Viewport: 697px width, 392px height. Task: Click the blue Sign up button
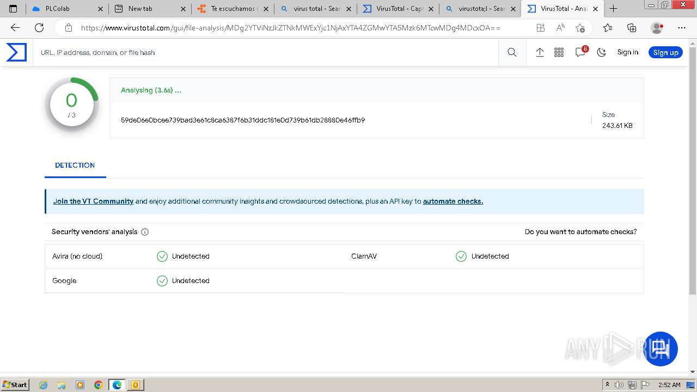click(665, 52)
